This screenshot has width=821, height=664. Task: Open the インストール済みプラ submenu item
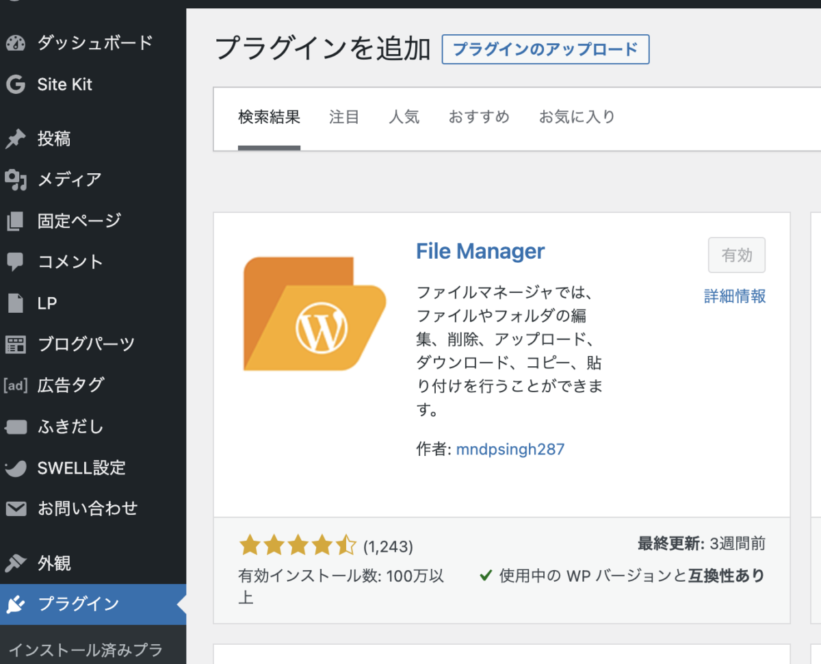86,649
